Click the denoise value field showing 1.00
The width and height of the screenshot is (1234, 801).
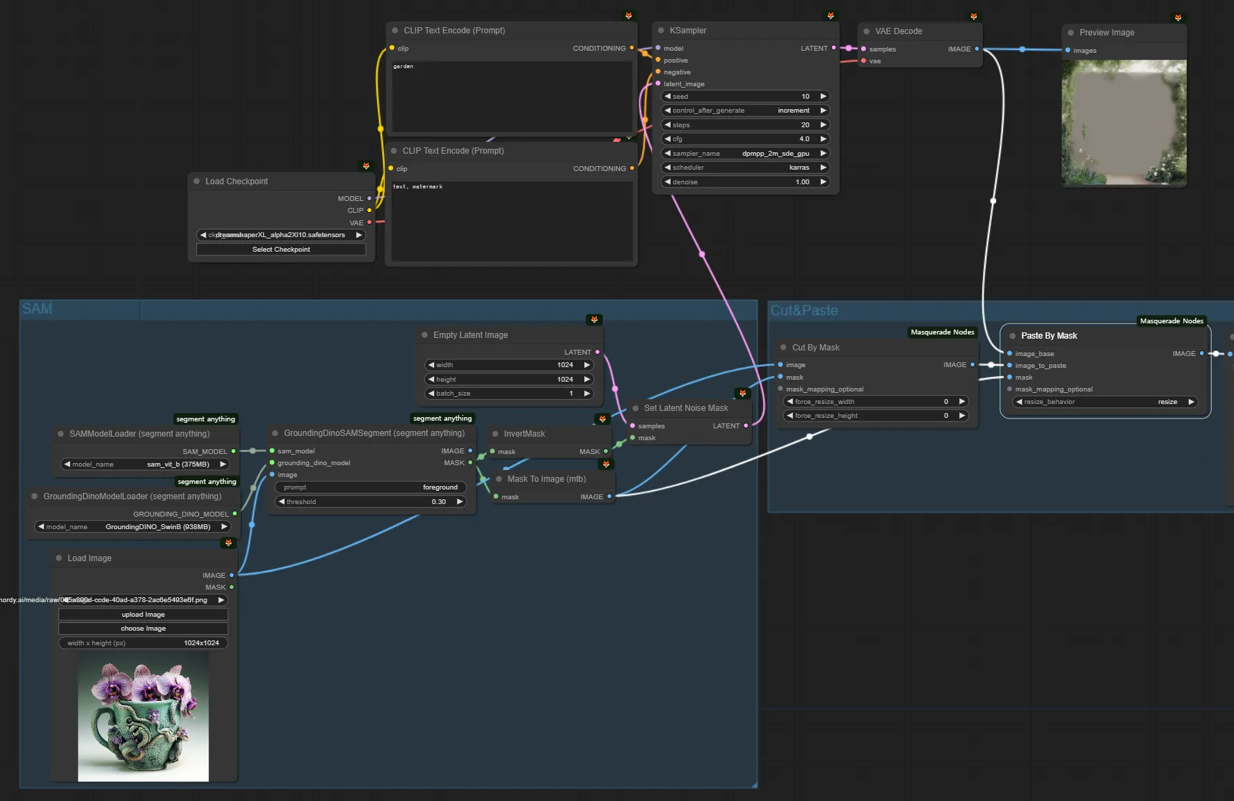click(x=746, y=182)
